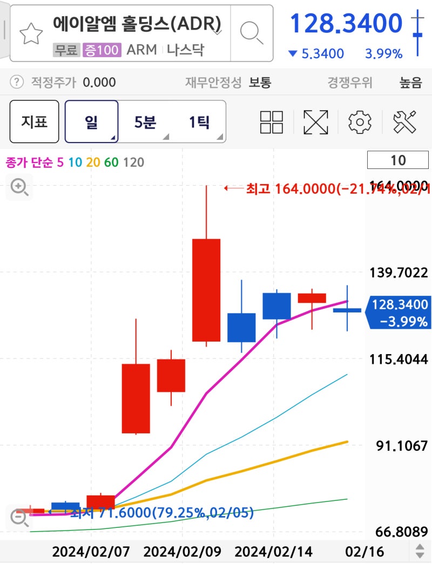Zoom in using the chart magnifier icon
The width and height of the screenshot is (432, 564).
[18, 187]
